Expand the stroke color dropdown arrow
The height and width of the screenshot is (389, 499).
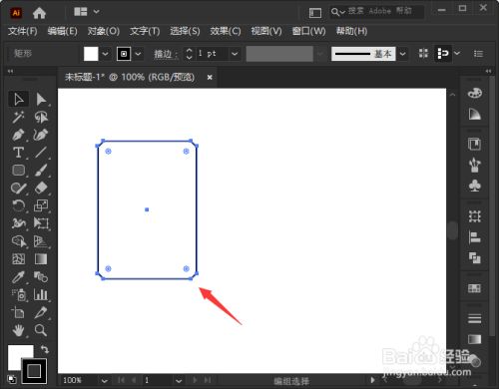click(x=138, y=54)
